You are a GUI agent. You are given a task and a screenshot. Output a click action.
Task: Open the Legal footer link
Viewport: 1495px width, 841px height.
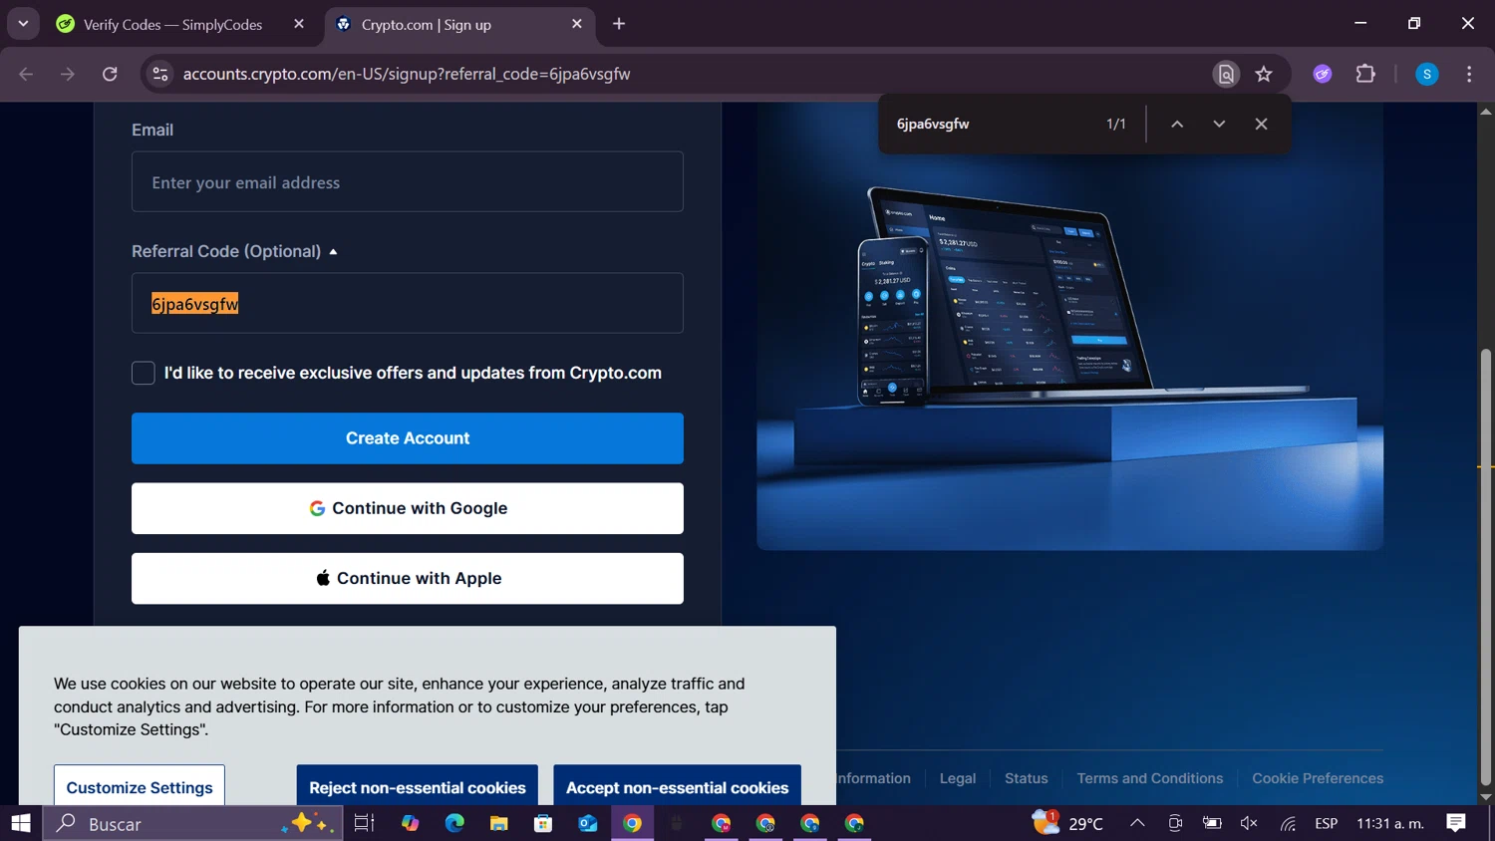tap(958, 778)
